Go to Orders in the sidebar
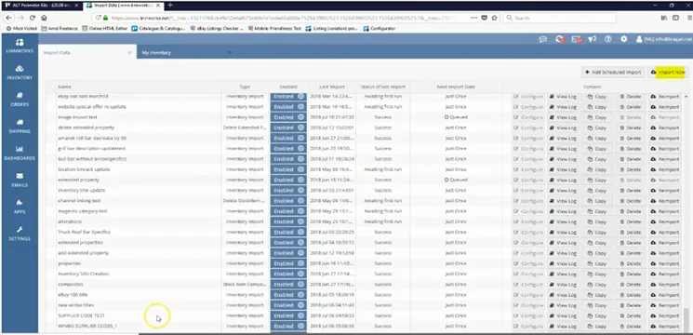The height and width of the screenshot is (335, 693). [20, 100]
